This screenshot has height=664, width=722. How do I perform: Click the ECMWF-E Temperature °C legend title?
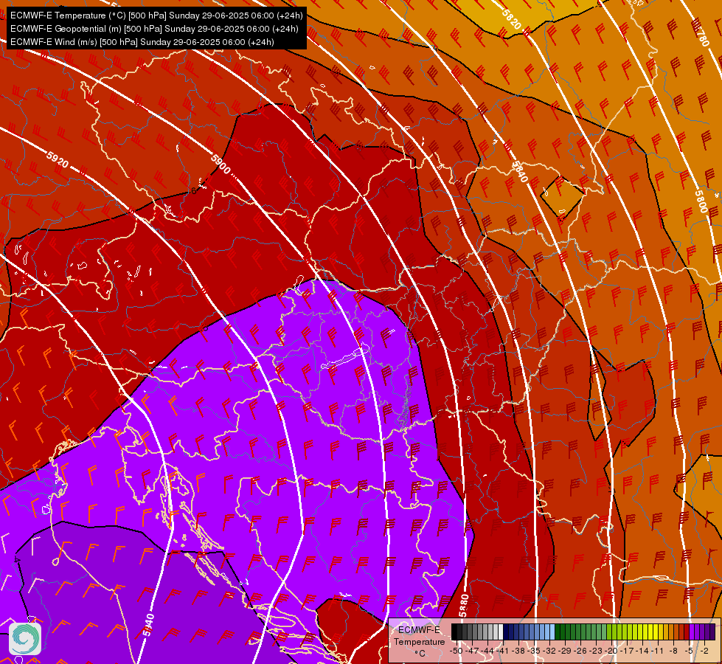(x=420, y=641)
